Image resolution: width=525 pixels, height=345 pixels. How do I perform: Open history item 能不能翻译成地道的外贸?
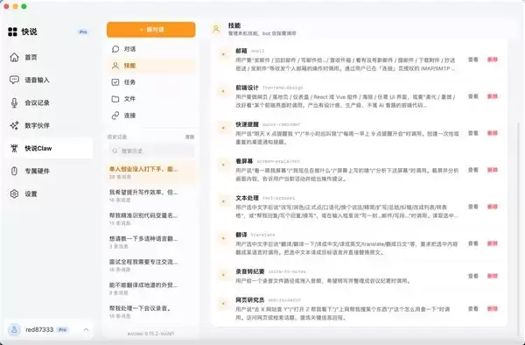151,289
